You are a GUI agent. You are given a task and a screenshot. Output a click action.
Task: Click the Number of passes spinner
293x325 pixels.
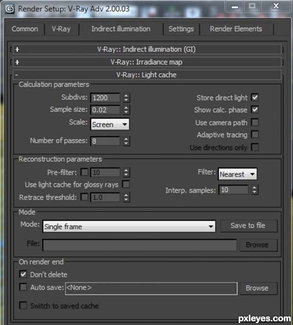(126, 141)
